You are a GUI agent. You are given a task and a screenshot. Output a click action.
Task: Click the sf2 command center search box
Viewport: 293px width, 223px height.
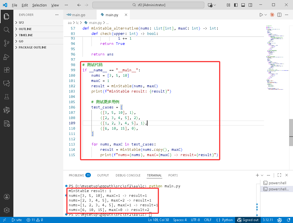pos(148,5)
